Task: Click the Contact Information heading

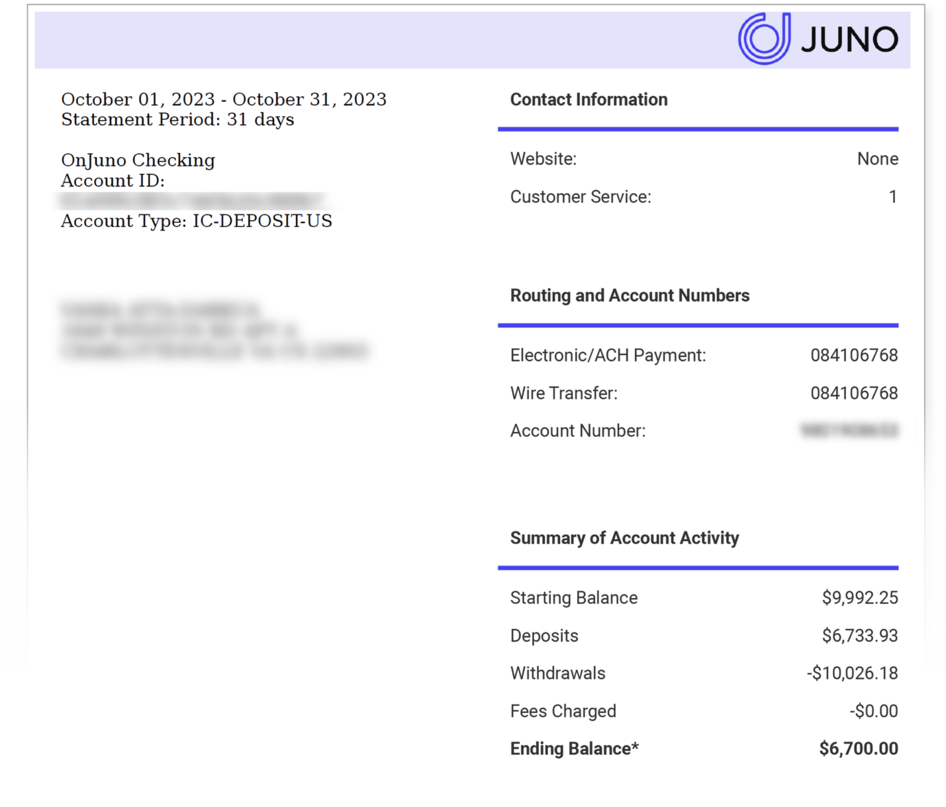Action: pyautogui.click(x=589, y=100)
